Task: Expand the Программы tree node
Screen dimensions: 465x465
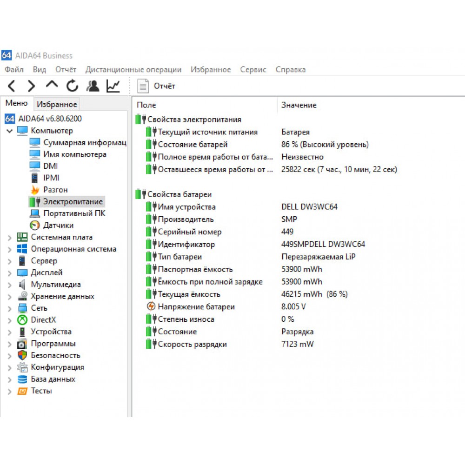Action: [x=10, y=344]
